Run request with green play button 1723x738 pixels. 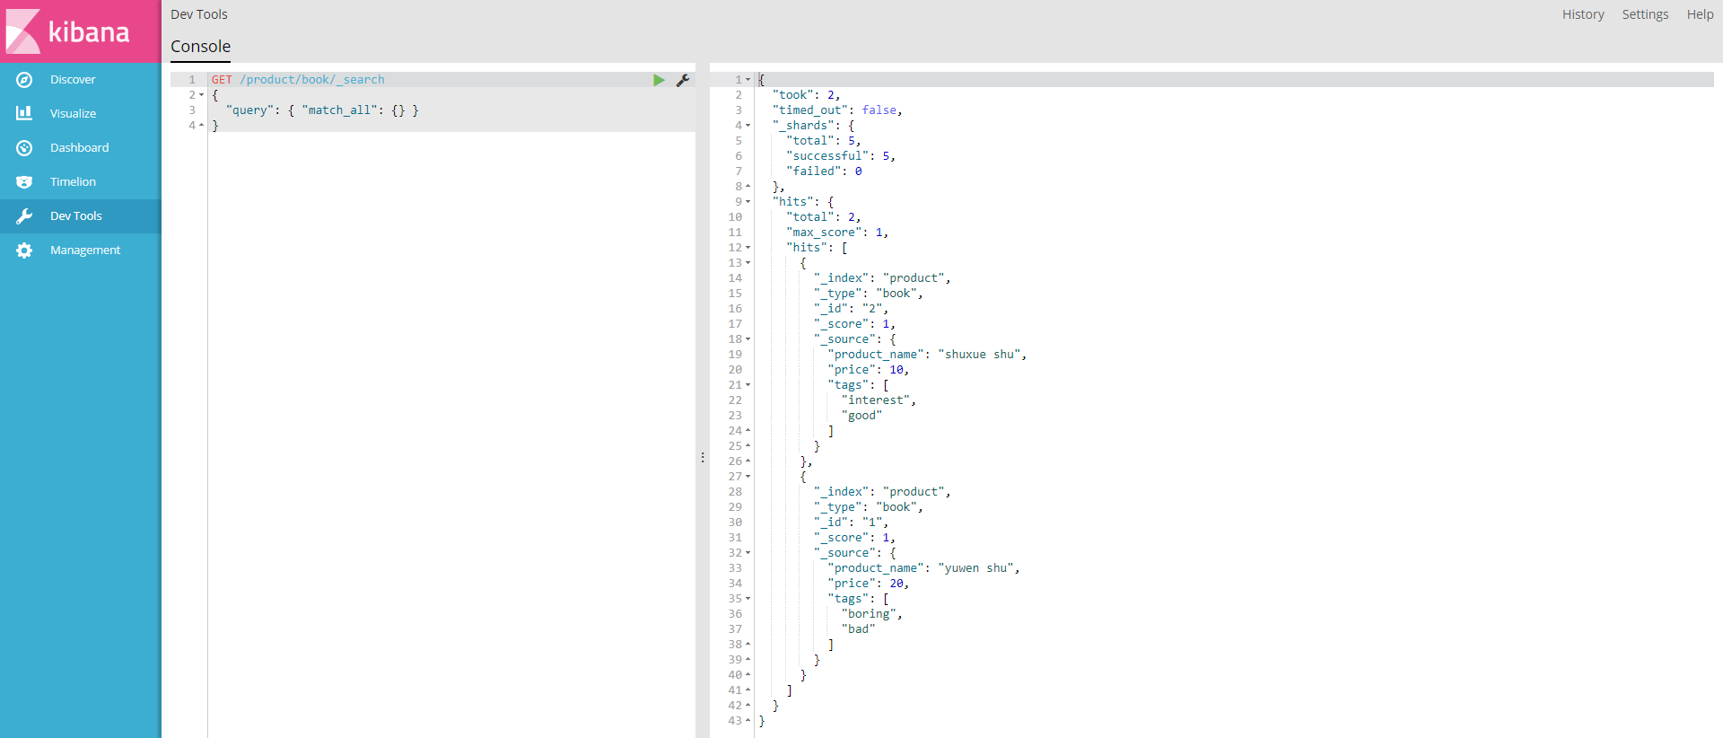pyautogui.click(x=659, y=80)
